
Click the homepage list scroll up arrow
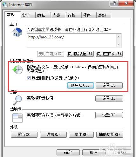119,37
